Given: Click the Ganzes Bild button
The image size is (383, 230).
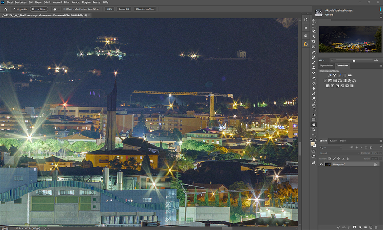Looking at the screenshot, I should pyautogui.click(x=124, y=9).
